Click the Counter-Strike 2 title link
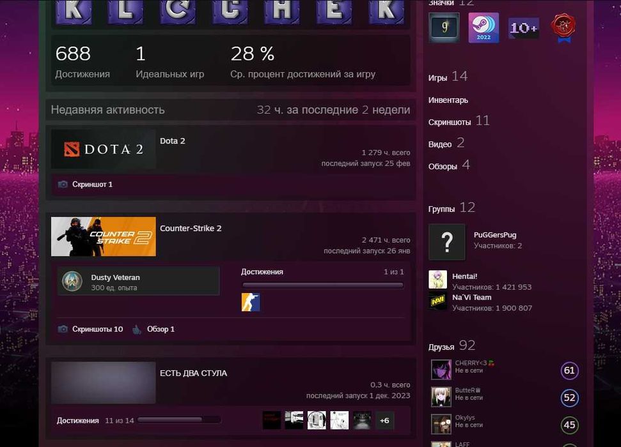 click(191, 228)
